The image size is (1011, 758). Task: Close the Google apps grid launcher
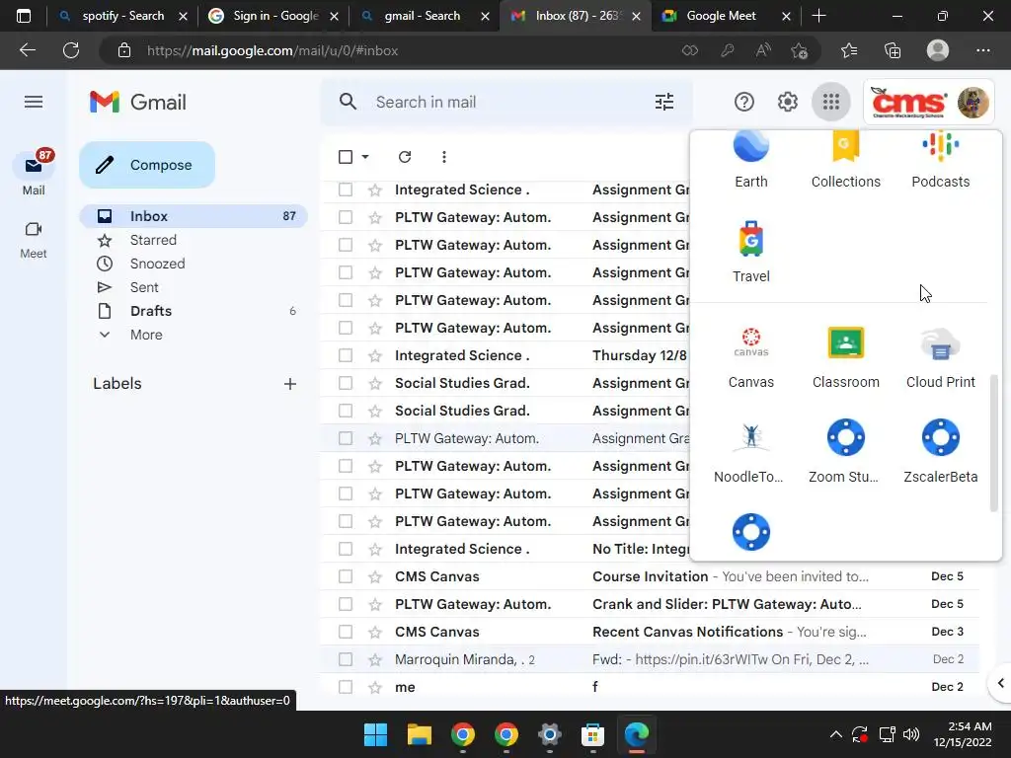pyautogui.click(x=830, y=102)
